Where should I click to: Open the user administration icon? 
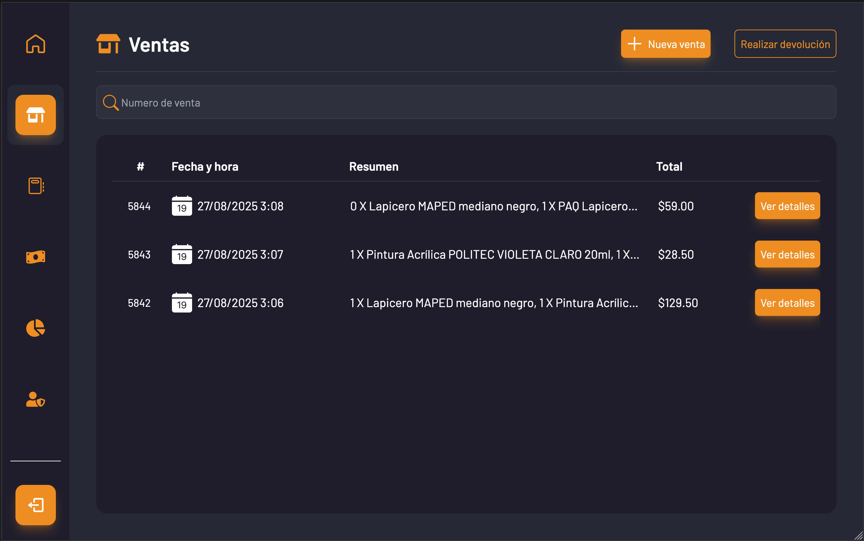click(35, 400)
